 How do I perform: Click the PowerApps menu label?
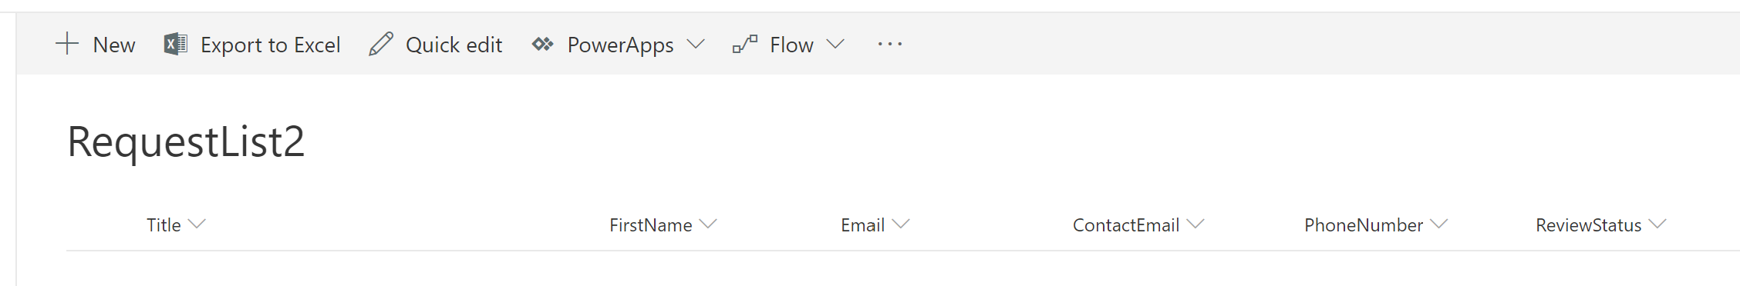click(620, 45)
